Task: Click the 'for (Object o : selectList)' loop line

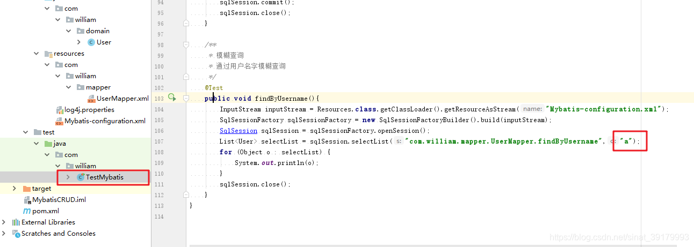Action: click(x=275, y=152)
